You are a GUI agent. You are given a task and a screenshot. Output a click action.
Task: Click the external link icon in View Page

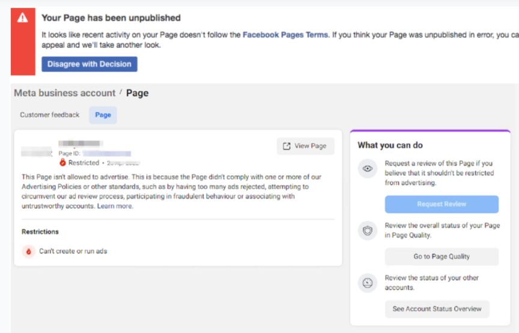(287, 146)
